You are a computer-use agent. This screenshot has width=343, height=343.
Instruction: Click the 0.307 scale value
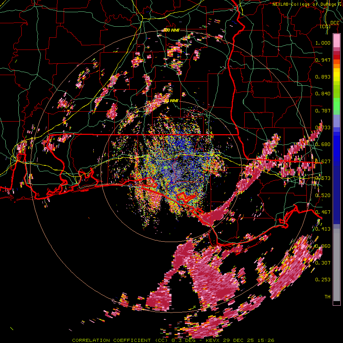323,263
